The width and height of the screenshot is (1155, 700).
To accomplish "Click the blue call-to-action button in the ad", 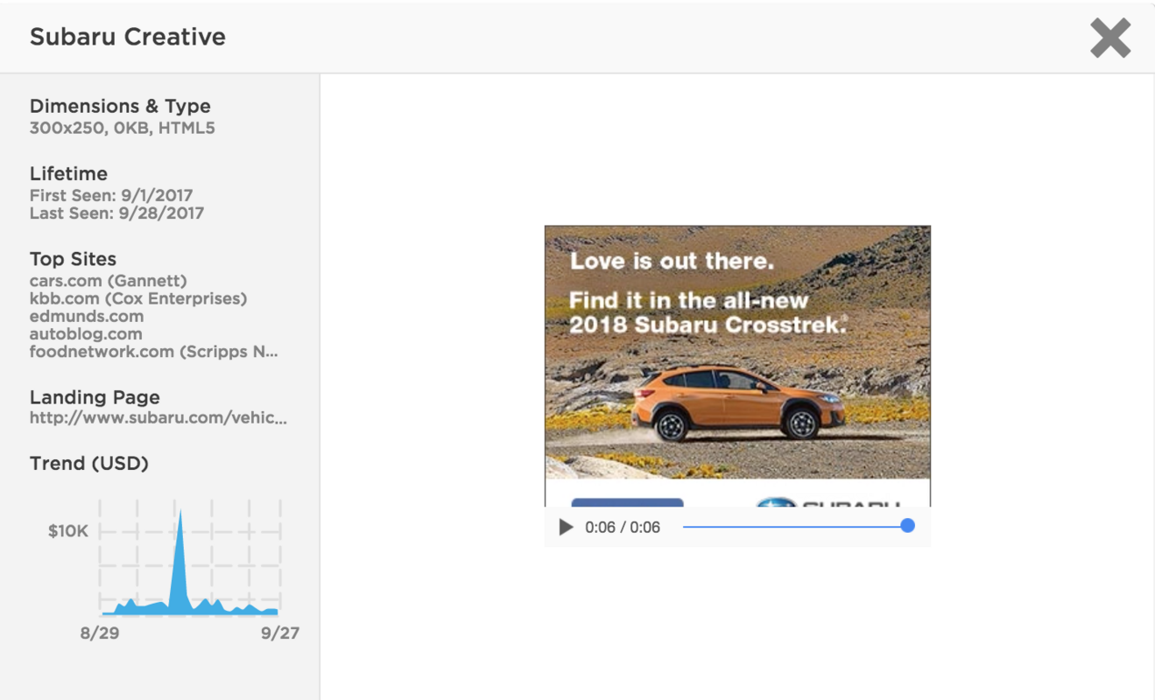I will pos(627,505).
